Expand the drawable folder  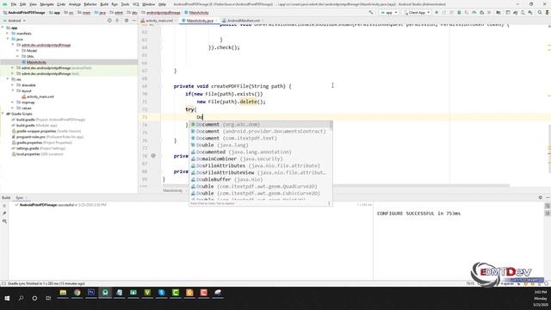13,85
